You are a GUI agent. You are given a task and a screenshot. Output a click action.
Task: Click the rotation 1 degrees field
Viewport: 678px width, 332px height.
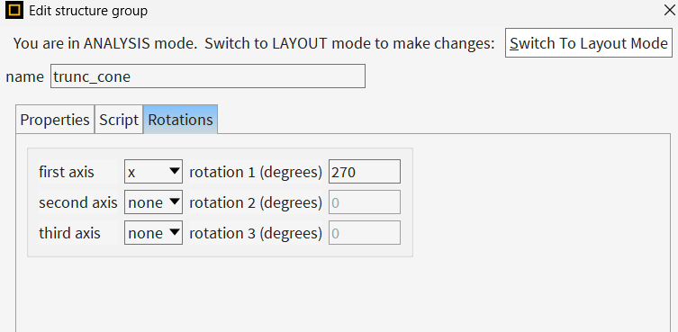(364, 172)
